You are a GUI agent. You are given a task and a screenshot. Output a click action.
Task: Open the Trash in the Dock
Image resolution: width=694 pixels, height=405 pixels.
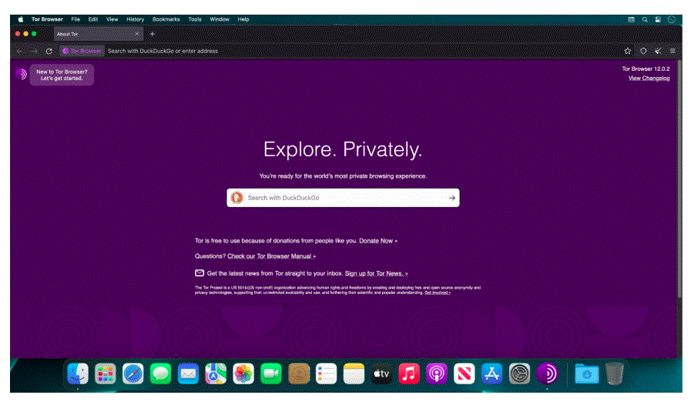pos(615,374)
